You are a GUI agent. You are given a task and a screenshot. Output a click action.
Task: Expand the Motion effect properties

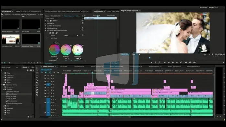tap(46, 21)
